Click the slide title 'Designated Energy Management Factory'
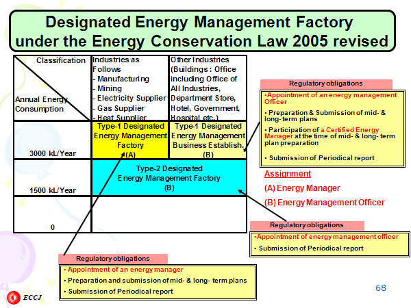Screen dimensions: 411x308 (x=199, y=22)
